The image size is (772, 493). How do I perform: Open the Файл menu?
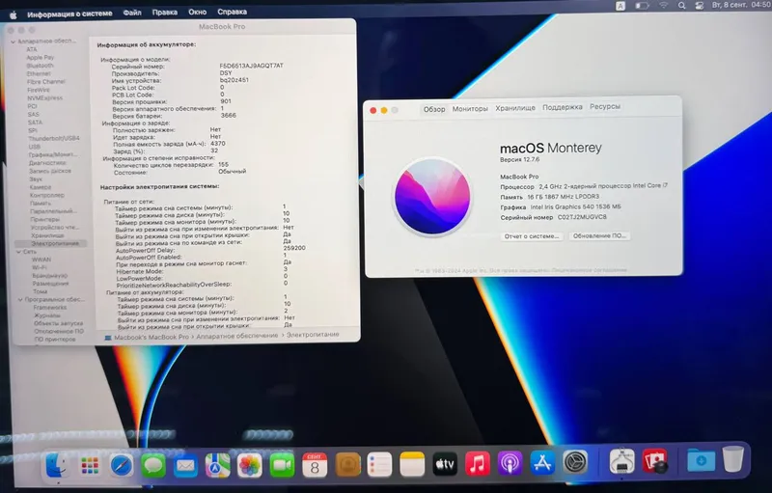coord(132,13)
